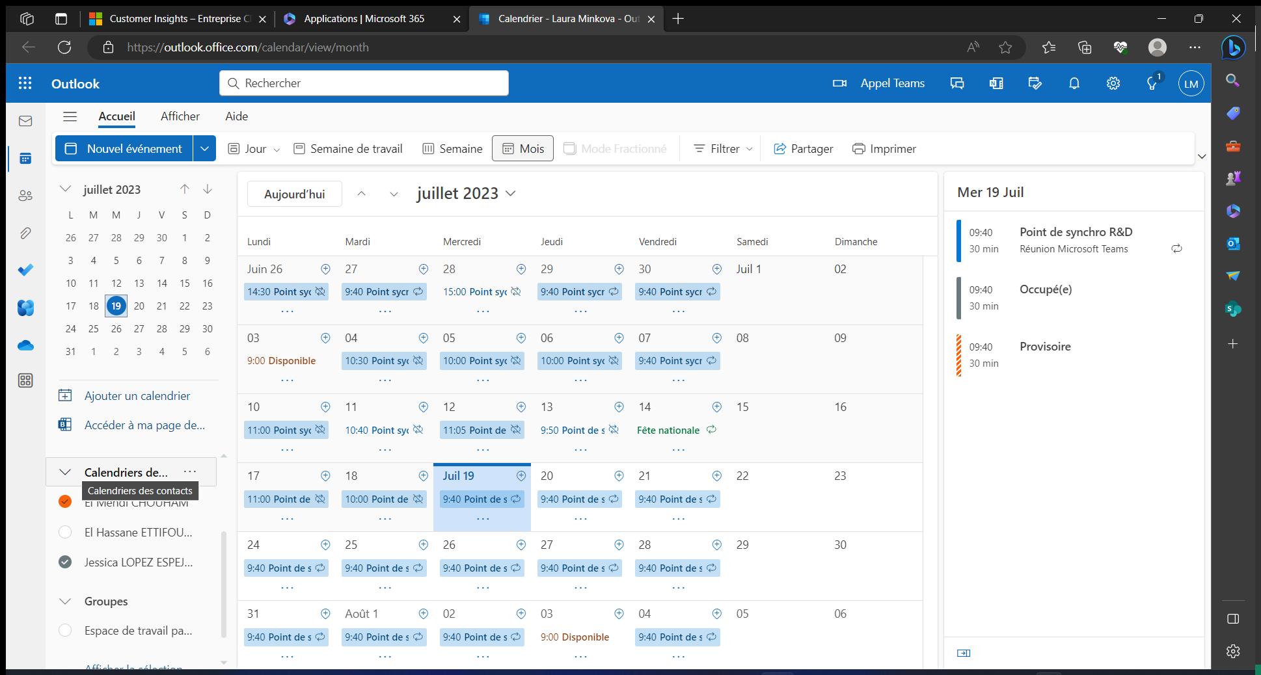Switch to Accueil tab
1261x675 pixels.
pyautogui.click(x=117, y=116)
